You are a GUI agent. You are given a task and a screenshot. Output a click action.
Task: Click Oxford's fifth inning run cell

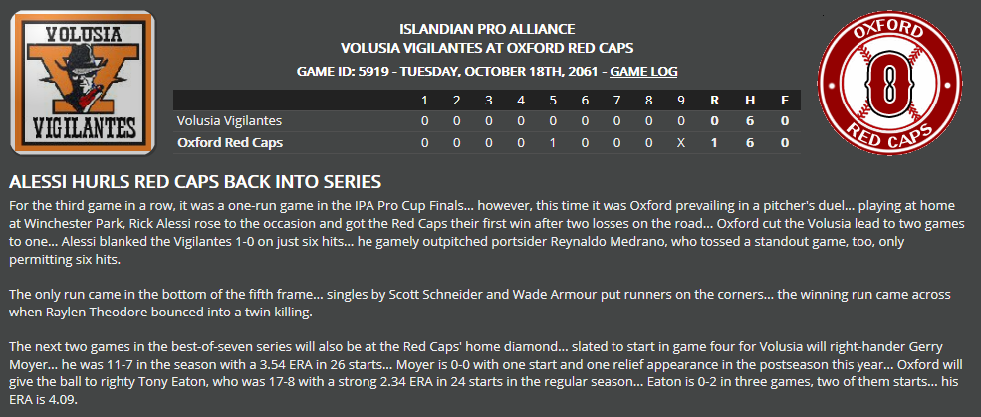coord(553,143)
